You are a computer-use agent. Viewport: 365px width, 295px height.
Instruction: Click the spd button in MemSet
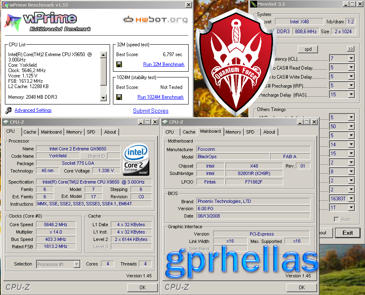pos(308,49)
